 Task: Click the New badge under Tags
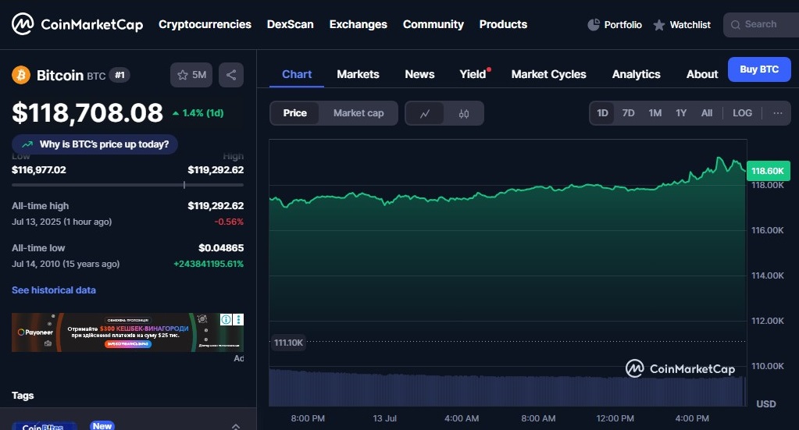click(x=102, y=426)
